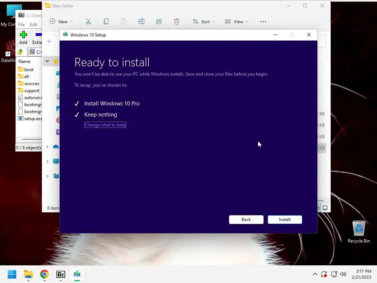Screen dimensions: 377x283
Task: Click the Paste icon in Explorer toolbar
Action: (x=123, y=21)
